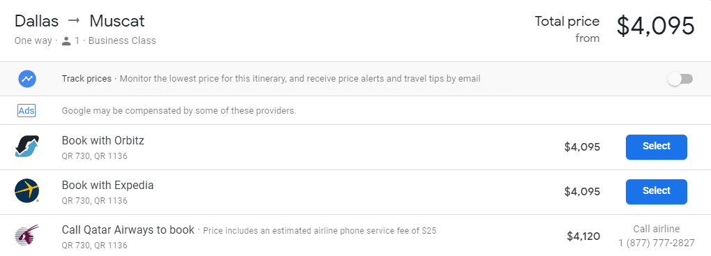The width and height of the screenshot is (711, 256).
Task: Click the Ads badge label
Action: tap(27, 110)
